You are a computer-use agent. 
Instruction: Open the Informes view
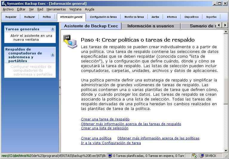tap(172, 17)
